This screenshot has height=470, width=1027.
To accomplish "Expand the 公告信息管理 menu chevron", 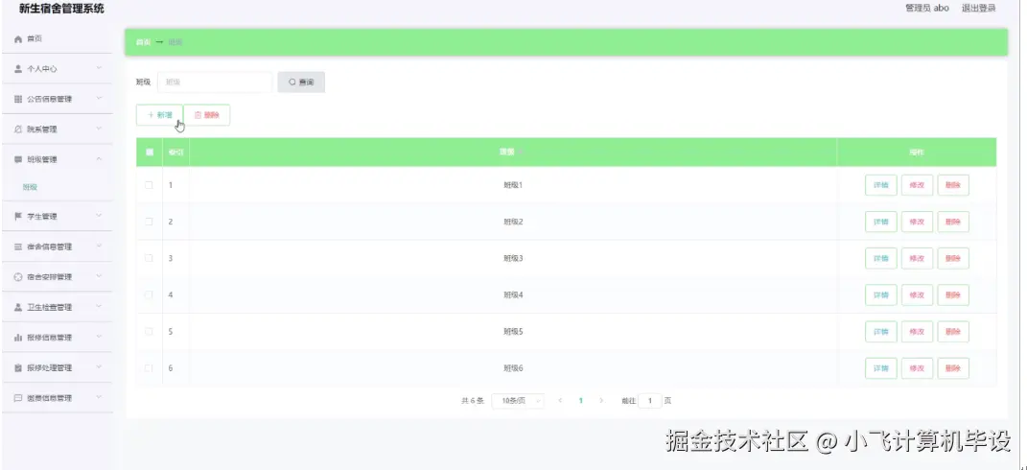I will click(x=99, y=99).
